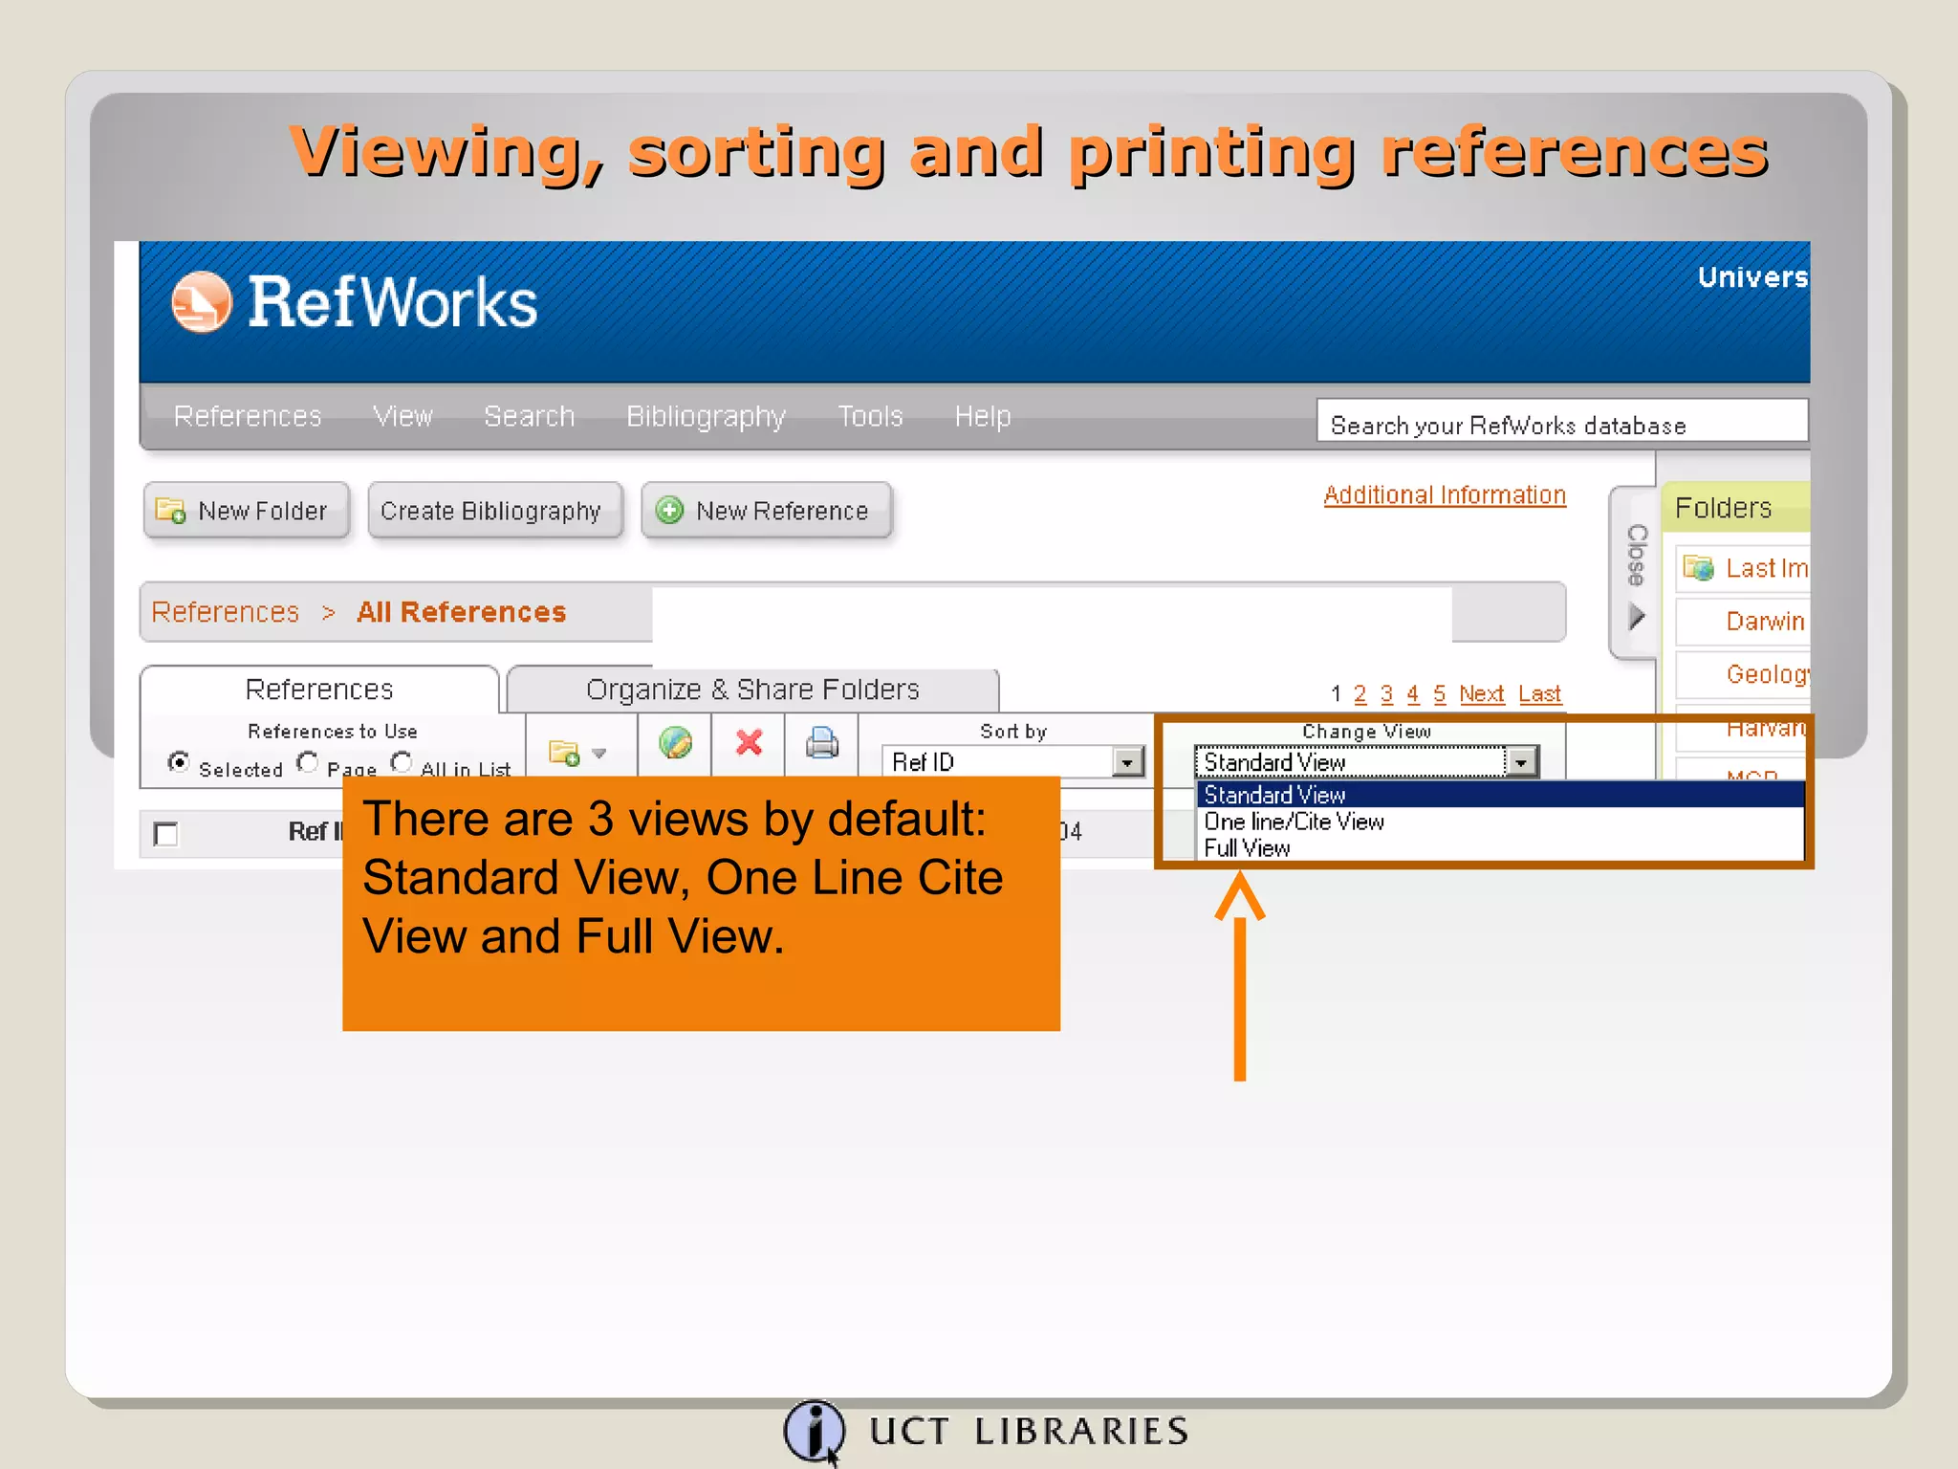Open the add-to-folder icon in toolbar

565,753
